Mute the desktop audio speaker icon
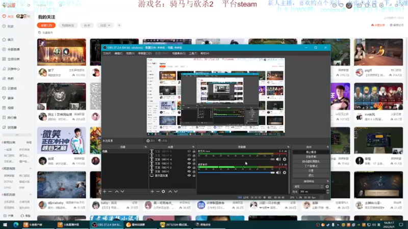The image size is (408, 229). click(278, 173)
